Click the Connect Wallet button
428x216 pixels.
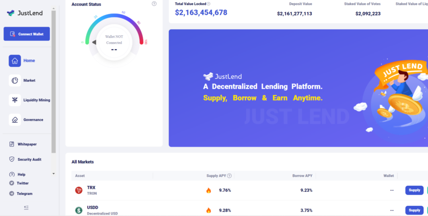click(27, 34)
